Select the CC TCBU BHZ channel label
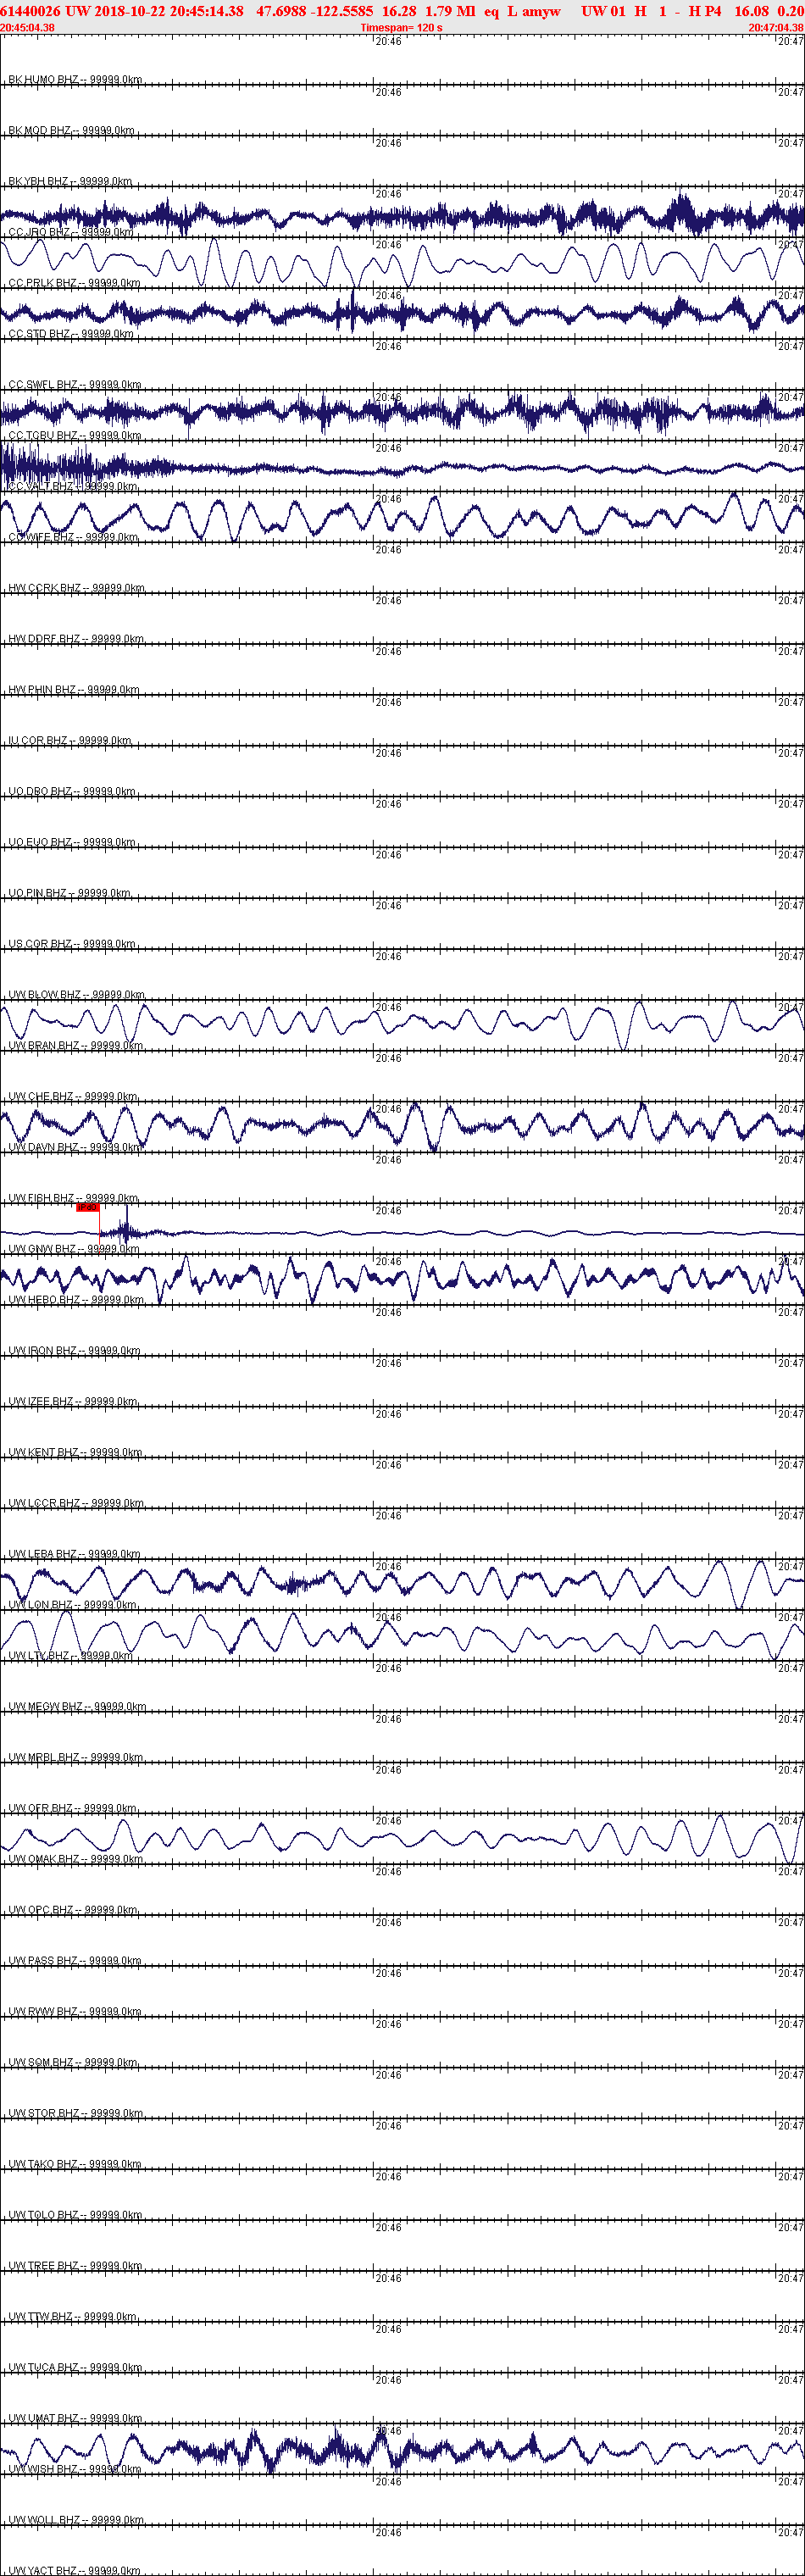Screen dimensions: 805x2576 coord(75,435)
